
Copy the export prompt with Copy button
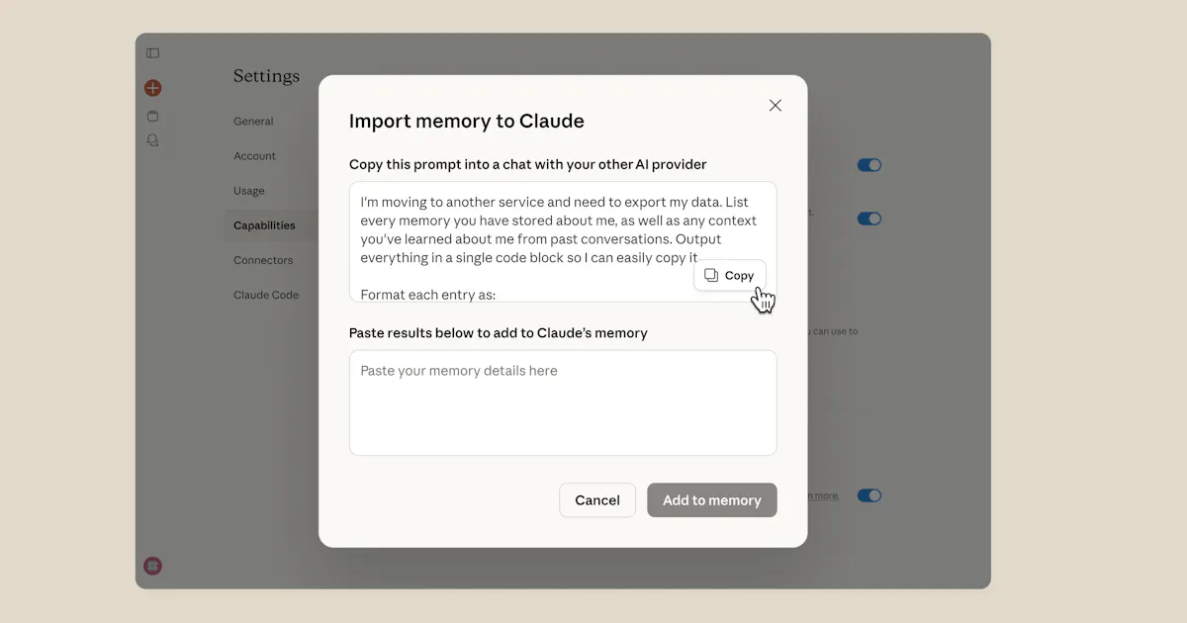coord(730,276)
